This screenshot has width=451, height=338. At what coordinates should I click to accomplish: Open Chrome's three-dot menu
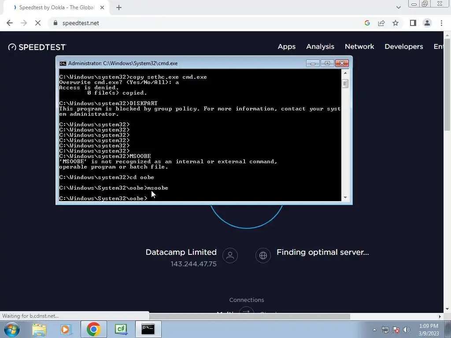point(441,23)
